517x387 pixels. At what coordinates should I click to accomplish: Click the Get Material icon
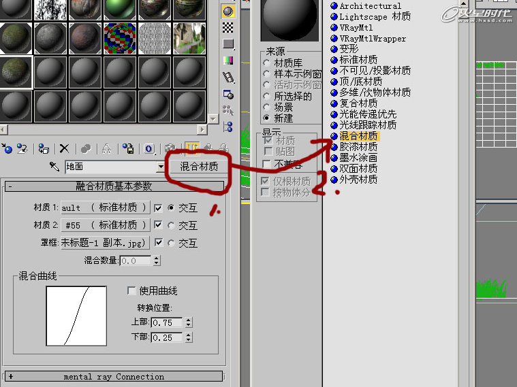(x=7, y=148)
